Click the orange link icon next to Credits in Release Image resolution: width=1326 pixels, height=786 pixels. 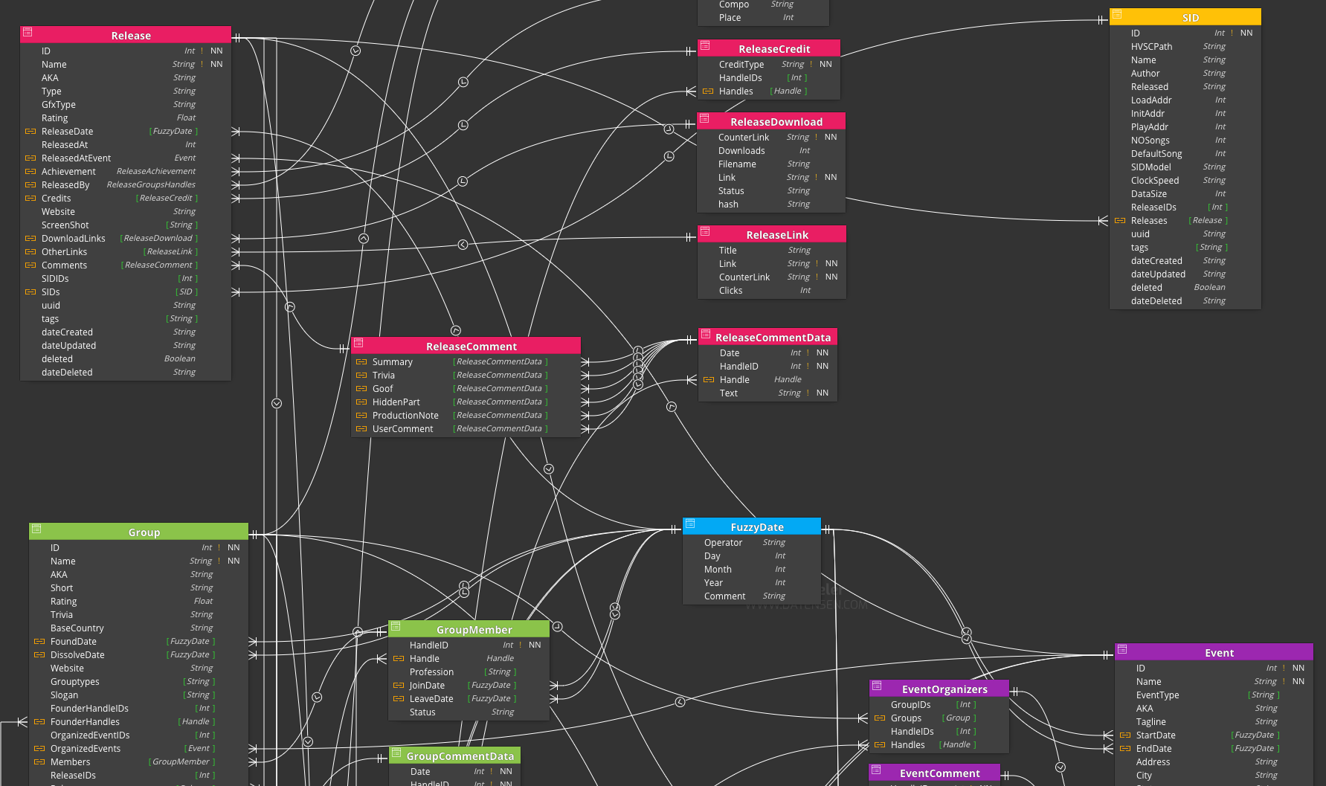(x=30, y=198)
